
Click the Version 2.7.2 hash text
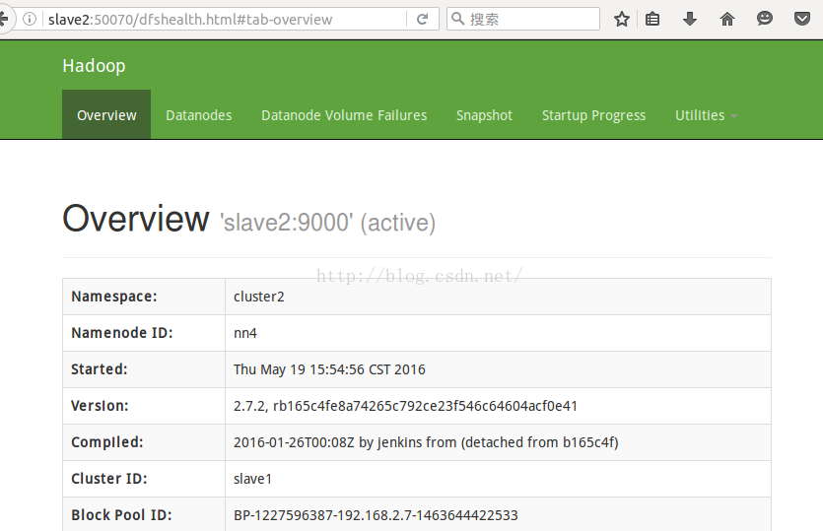[406, 406]
